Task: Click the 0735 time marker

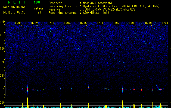Action: coord(83,23)
